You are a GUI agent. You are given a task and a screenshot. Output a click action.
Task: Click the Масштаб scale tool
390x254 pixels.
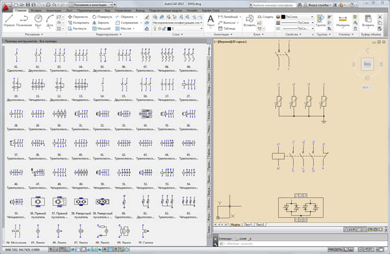click(x=101, y=29)
